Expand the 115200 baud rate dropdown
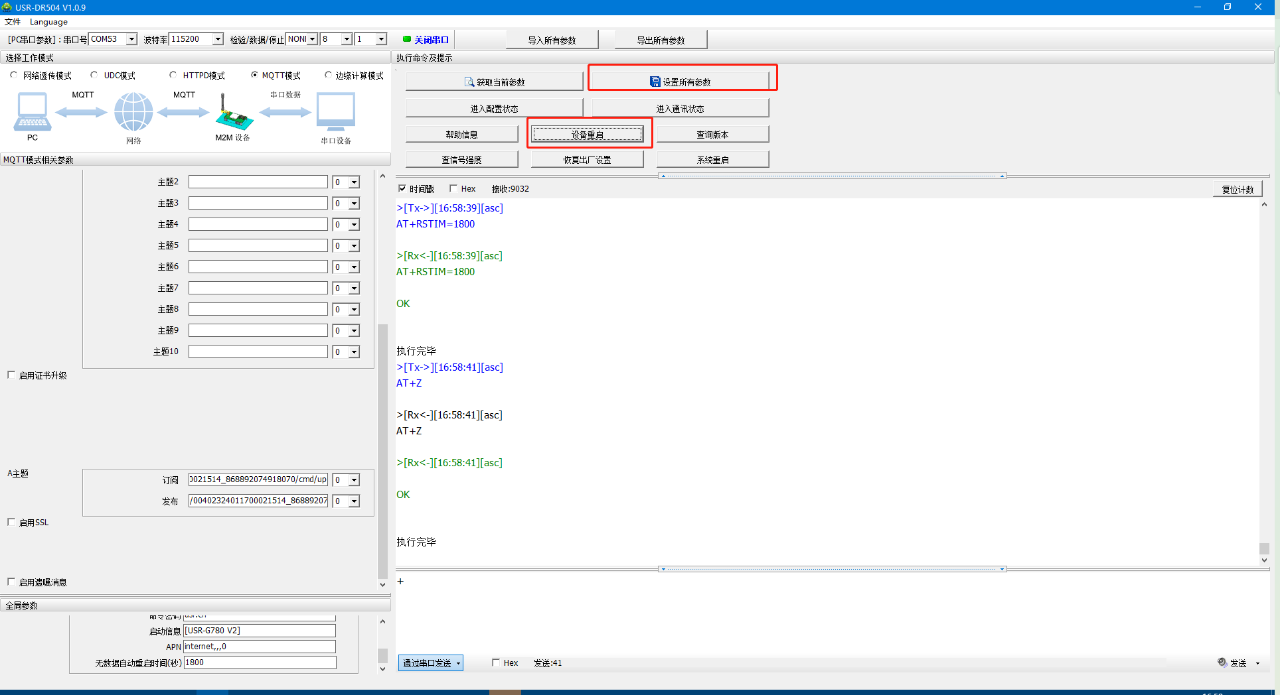 [x=218, y=39]
